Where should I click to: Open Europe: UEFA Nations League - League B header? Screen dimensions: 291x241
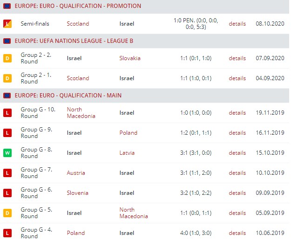[74, 41]
